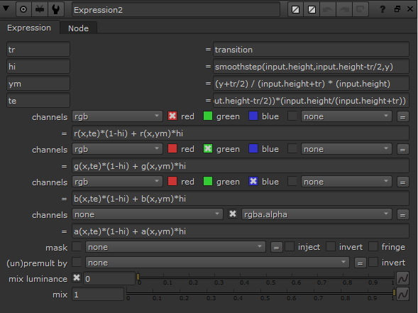Screen dimensions: 418x313
Task: Open the wrench tools icon
Action: coord(56,10)
